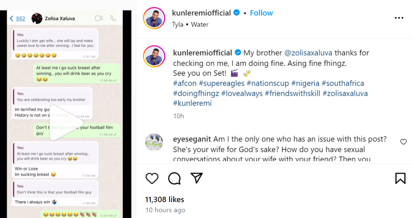Image resolution: width=412 pixels, height=218 pixels.
Task: Save the post with the bookmark icon
Action: coord(400,178)
